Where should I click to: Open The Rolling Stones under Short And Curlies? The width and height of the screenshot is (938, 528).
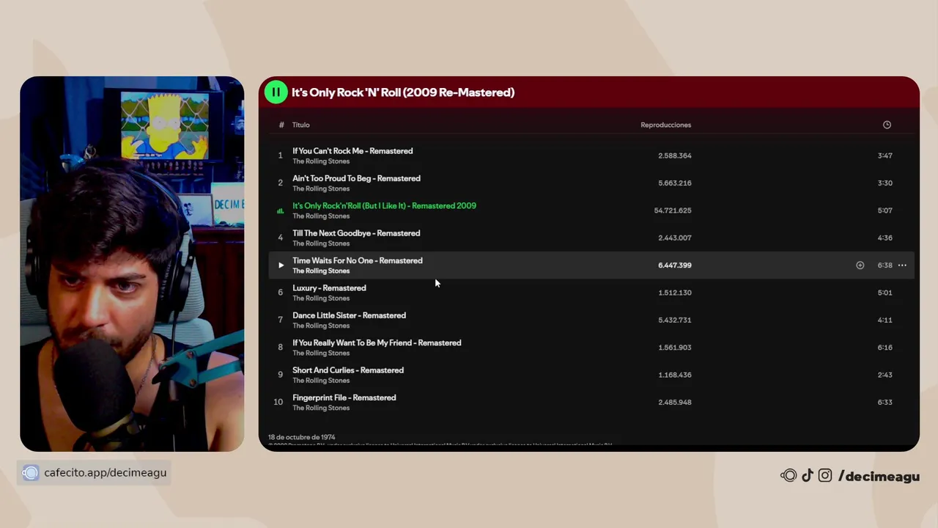321,381
